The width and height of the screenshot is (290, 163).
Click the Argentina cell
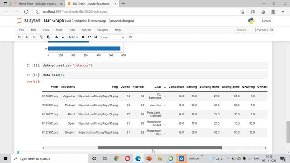[69, 96]
